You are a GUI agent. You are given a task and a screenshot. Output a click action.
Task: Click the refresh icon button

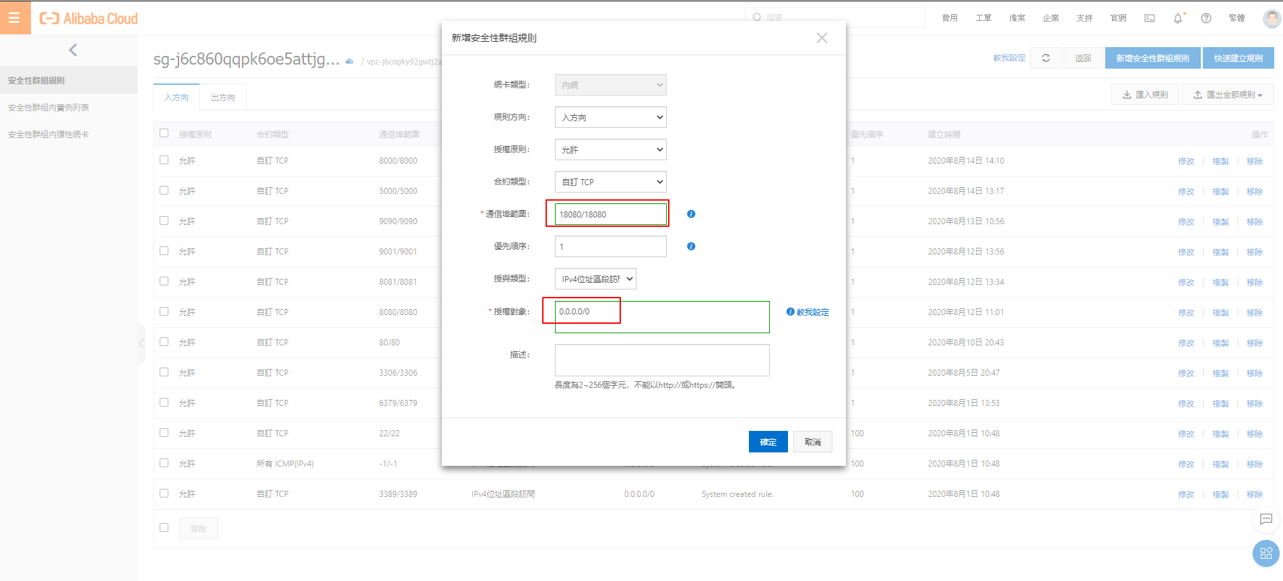click(x=1046, y=58)
